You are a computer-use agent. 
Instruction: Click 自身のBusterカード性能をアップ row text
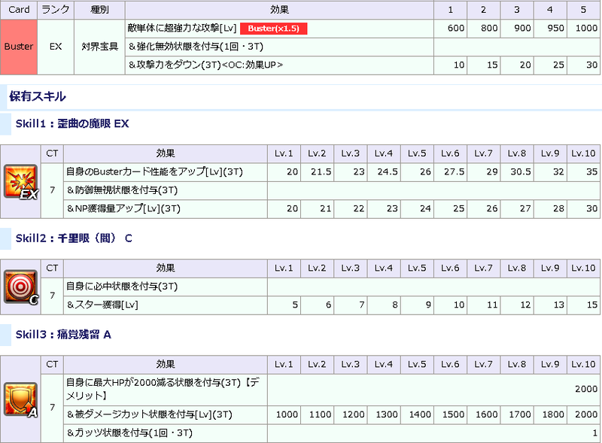click(x=154, y=171)
